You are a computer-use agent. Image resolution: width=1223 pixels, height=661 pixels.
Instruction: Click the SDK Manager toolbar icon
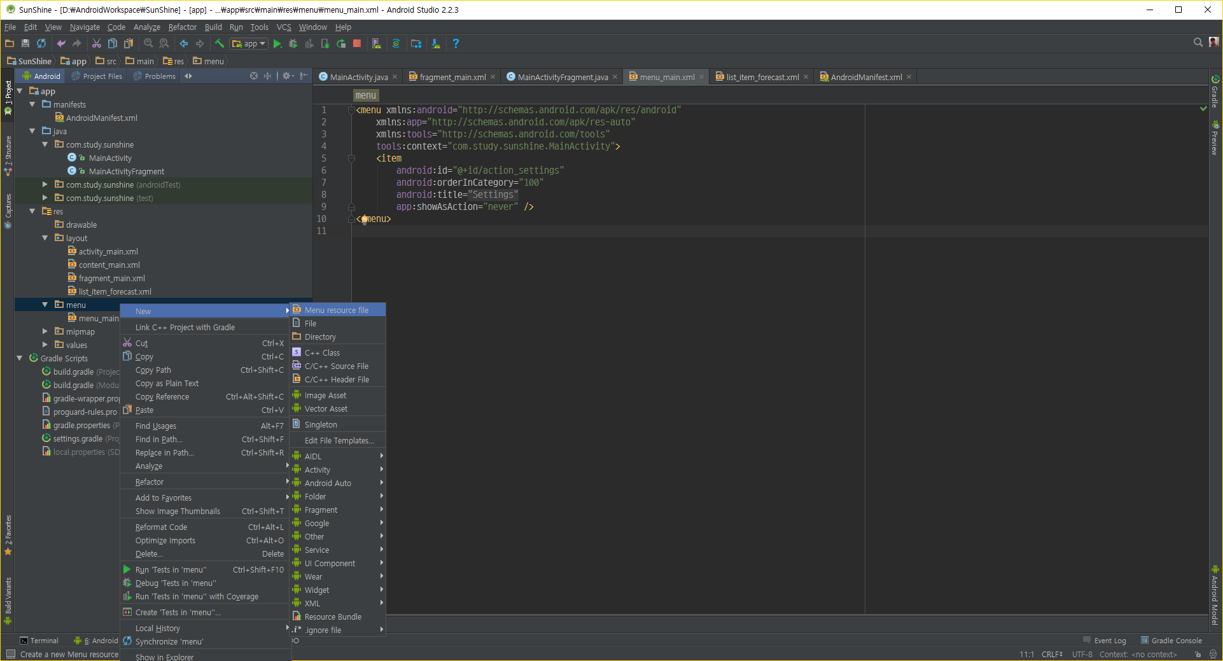[436, 43]
